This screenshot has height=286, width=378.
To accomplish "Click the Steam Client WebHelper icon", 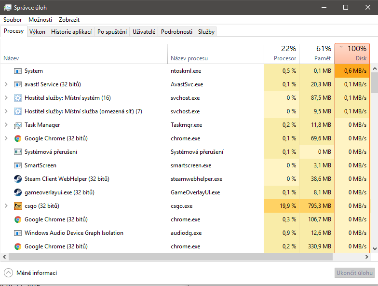I will [x=18, y=179].
